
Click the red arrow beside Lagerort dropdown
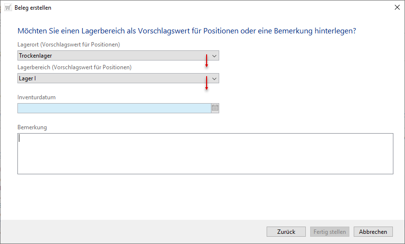point(207,61)
